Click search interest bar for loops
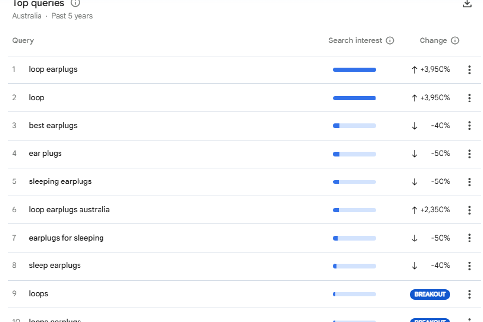The width and height of the screenshot is (483, 322). [354, 294]
